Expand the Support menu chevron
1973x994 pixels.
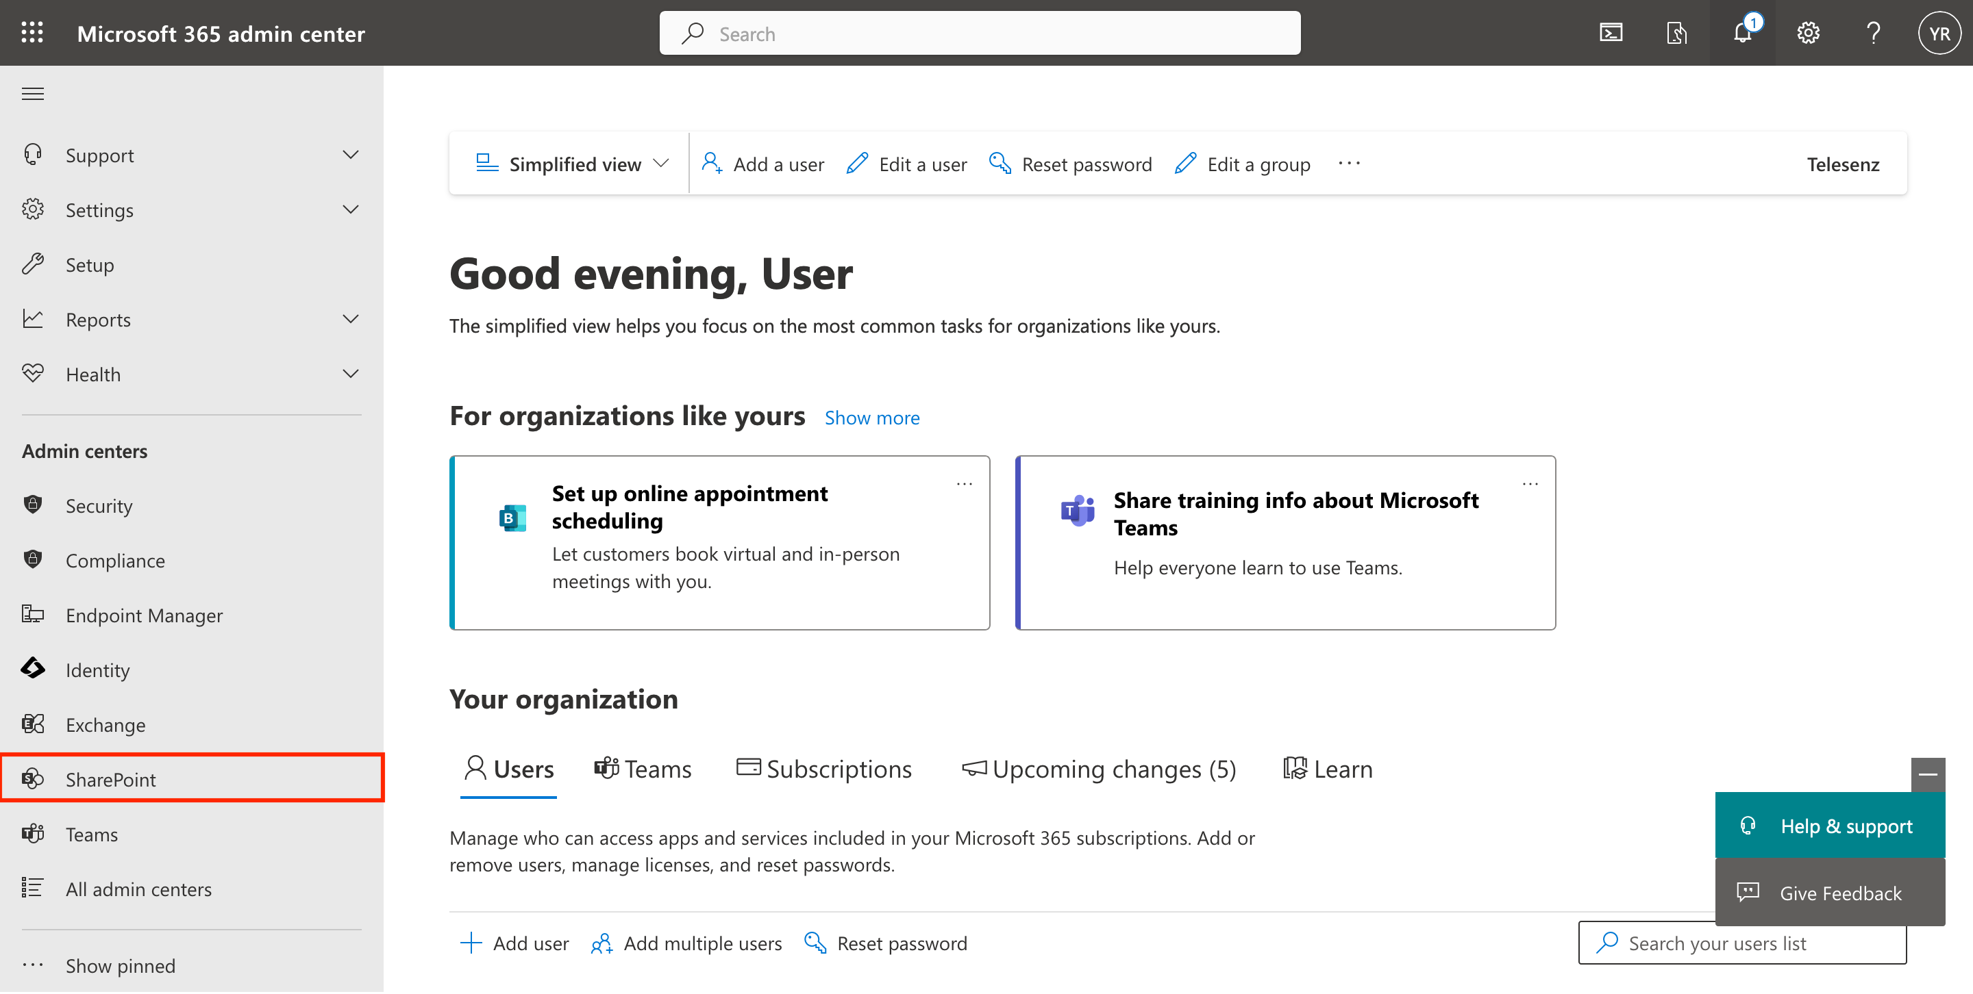tap(351, 155)
